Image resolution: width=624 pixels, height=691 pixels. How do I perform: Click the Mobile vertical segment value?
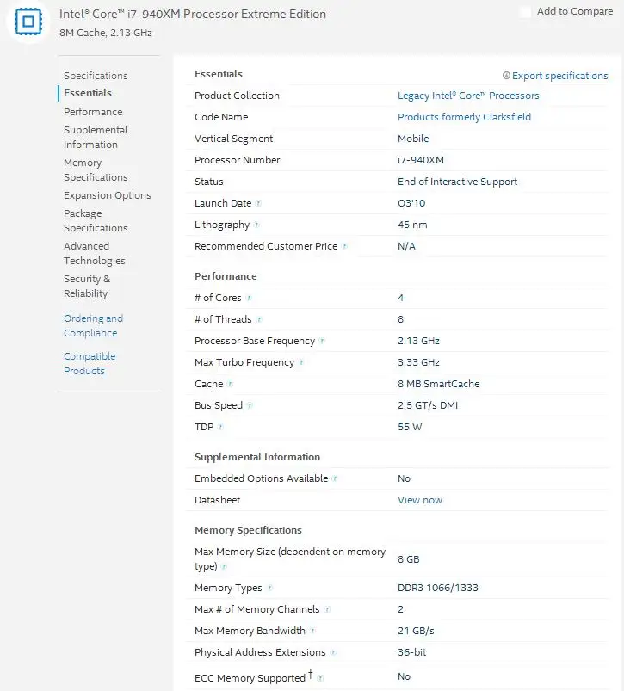click(413, 139)
